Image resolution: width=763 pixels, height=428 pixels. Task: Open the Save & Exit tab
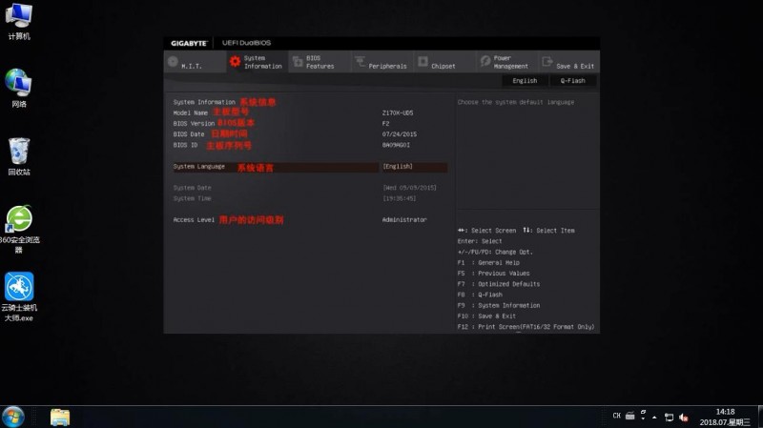point(568,62)
